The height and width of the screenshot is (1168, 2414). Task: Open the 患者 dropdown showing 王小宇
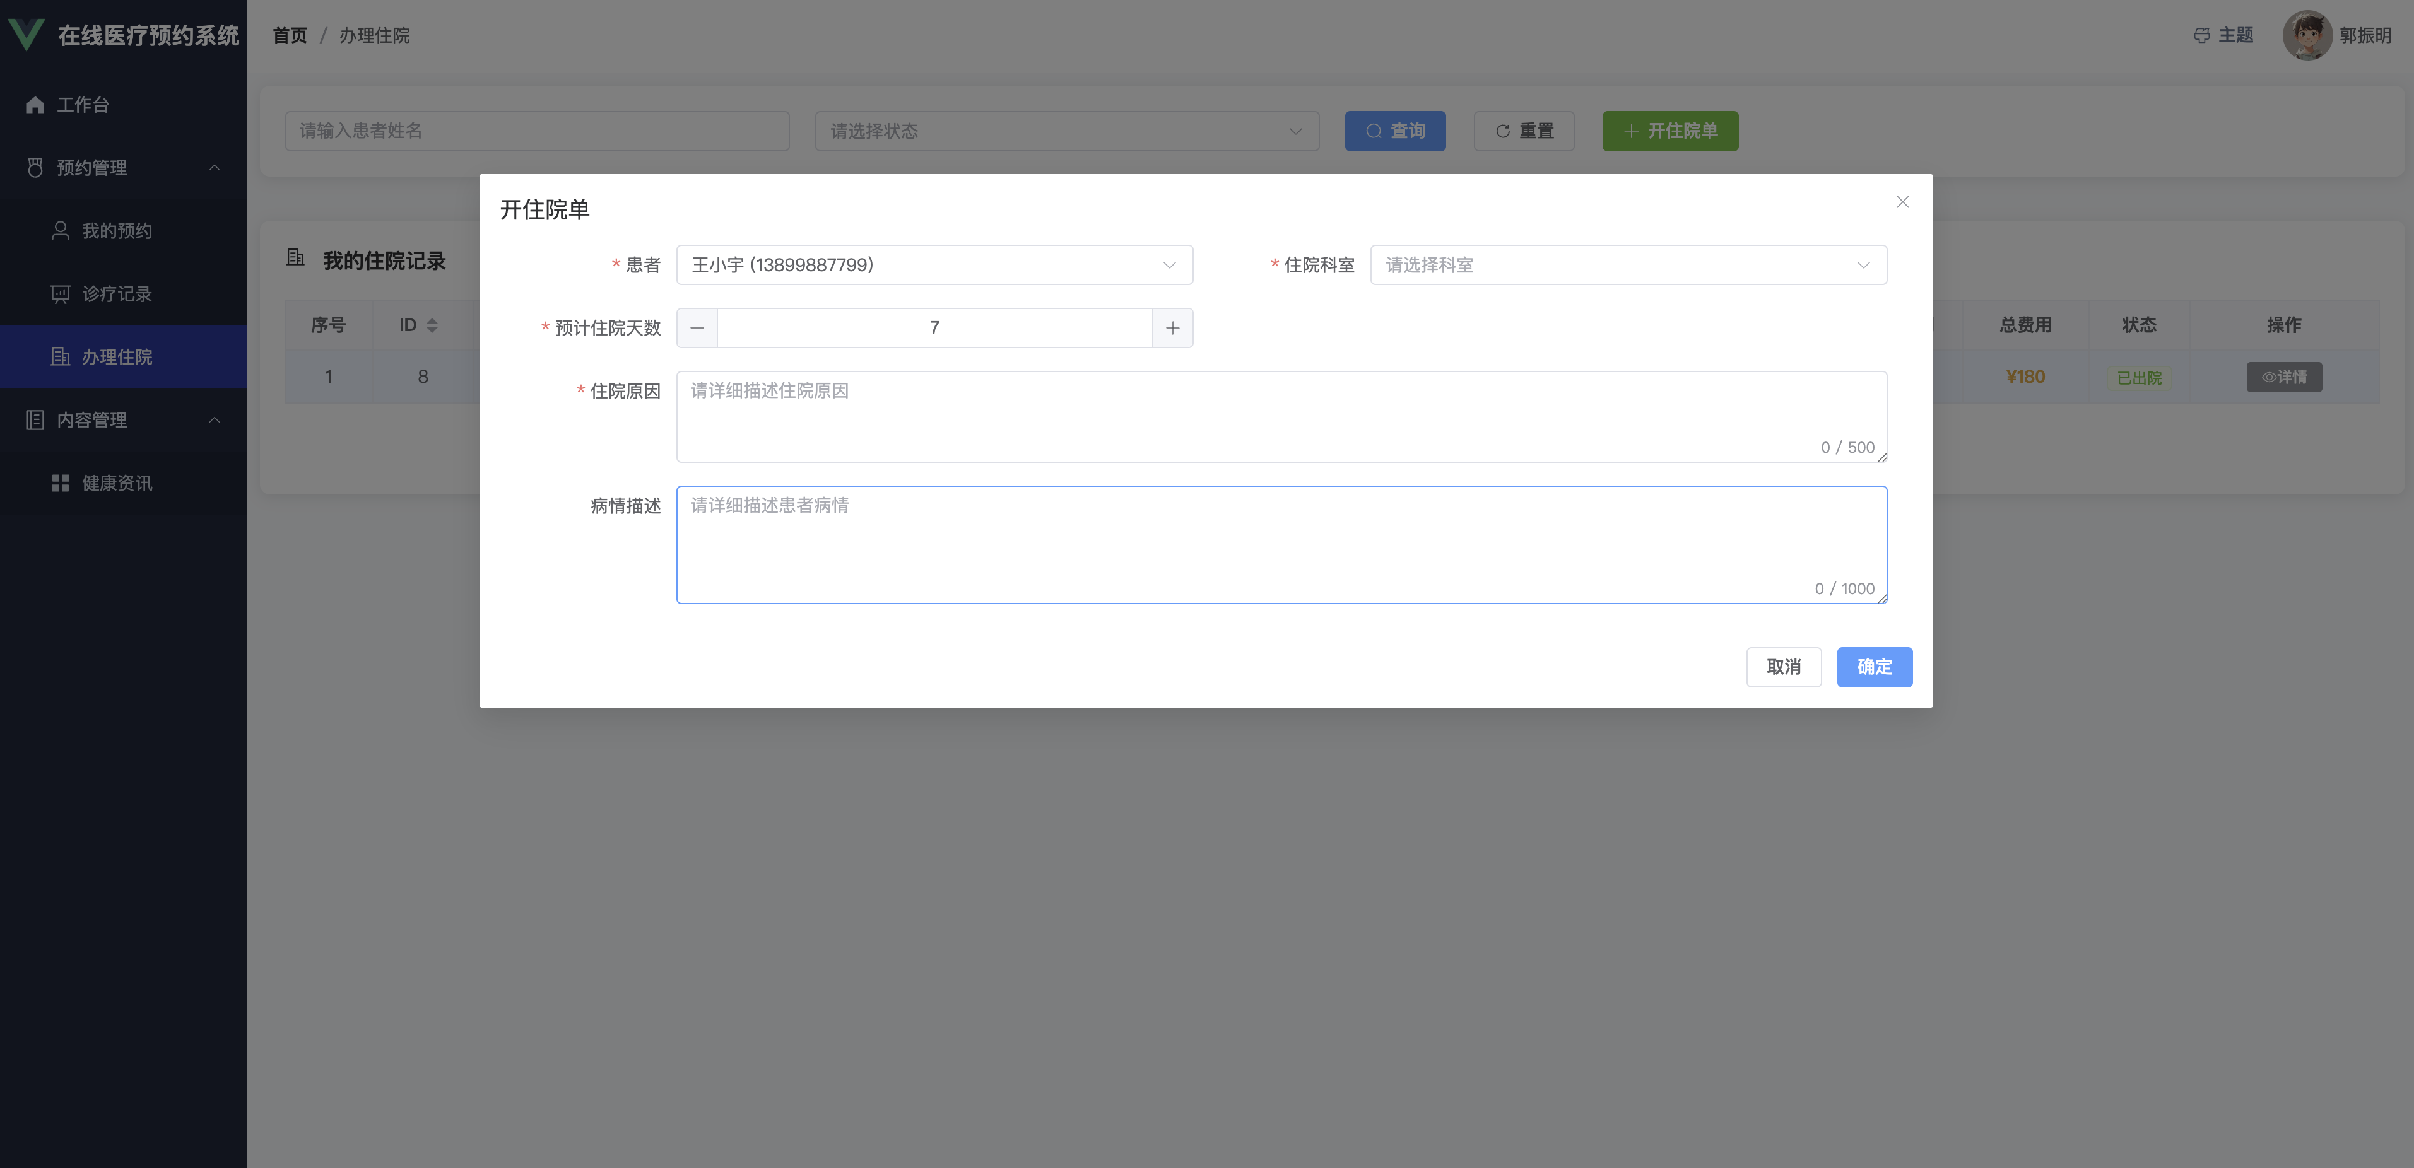click(x=933, y=265)
